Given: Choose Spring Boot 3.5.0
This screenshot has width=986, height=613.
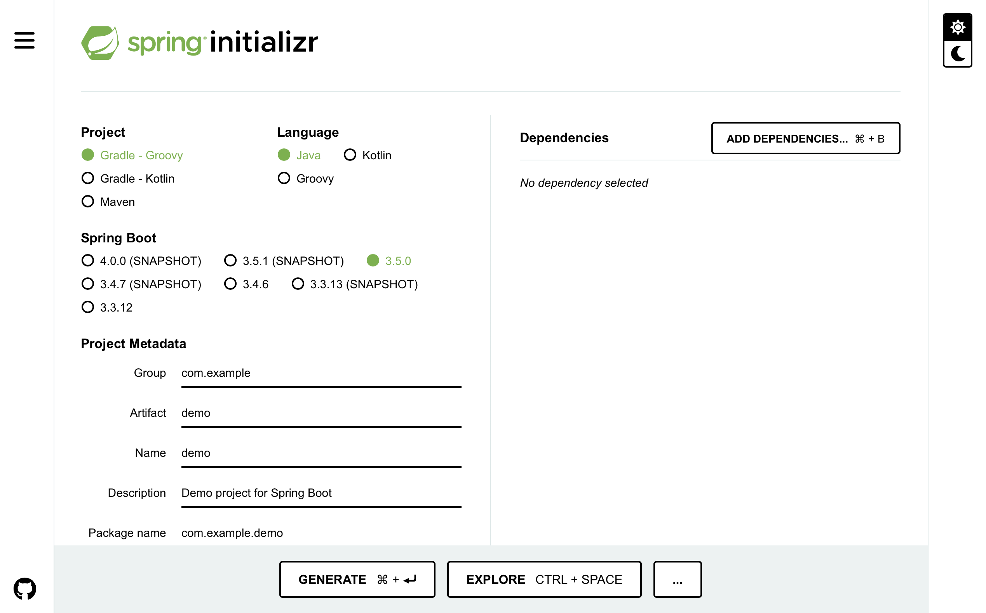Looking at the screenshot, I should click(x=389, y=261).
